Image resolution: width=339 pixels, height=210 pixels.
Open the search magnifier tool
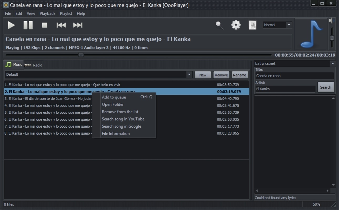pyautogui.click(x=220, y=25)
